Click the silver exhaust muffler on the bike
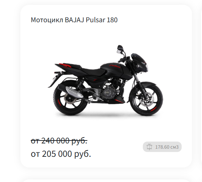The image size is (202, 182). [74, 92]
